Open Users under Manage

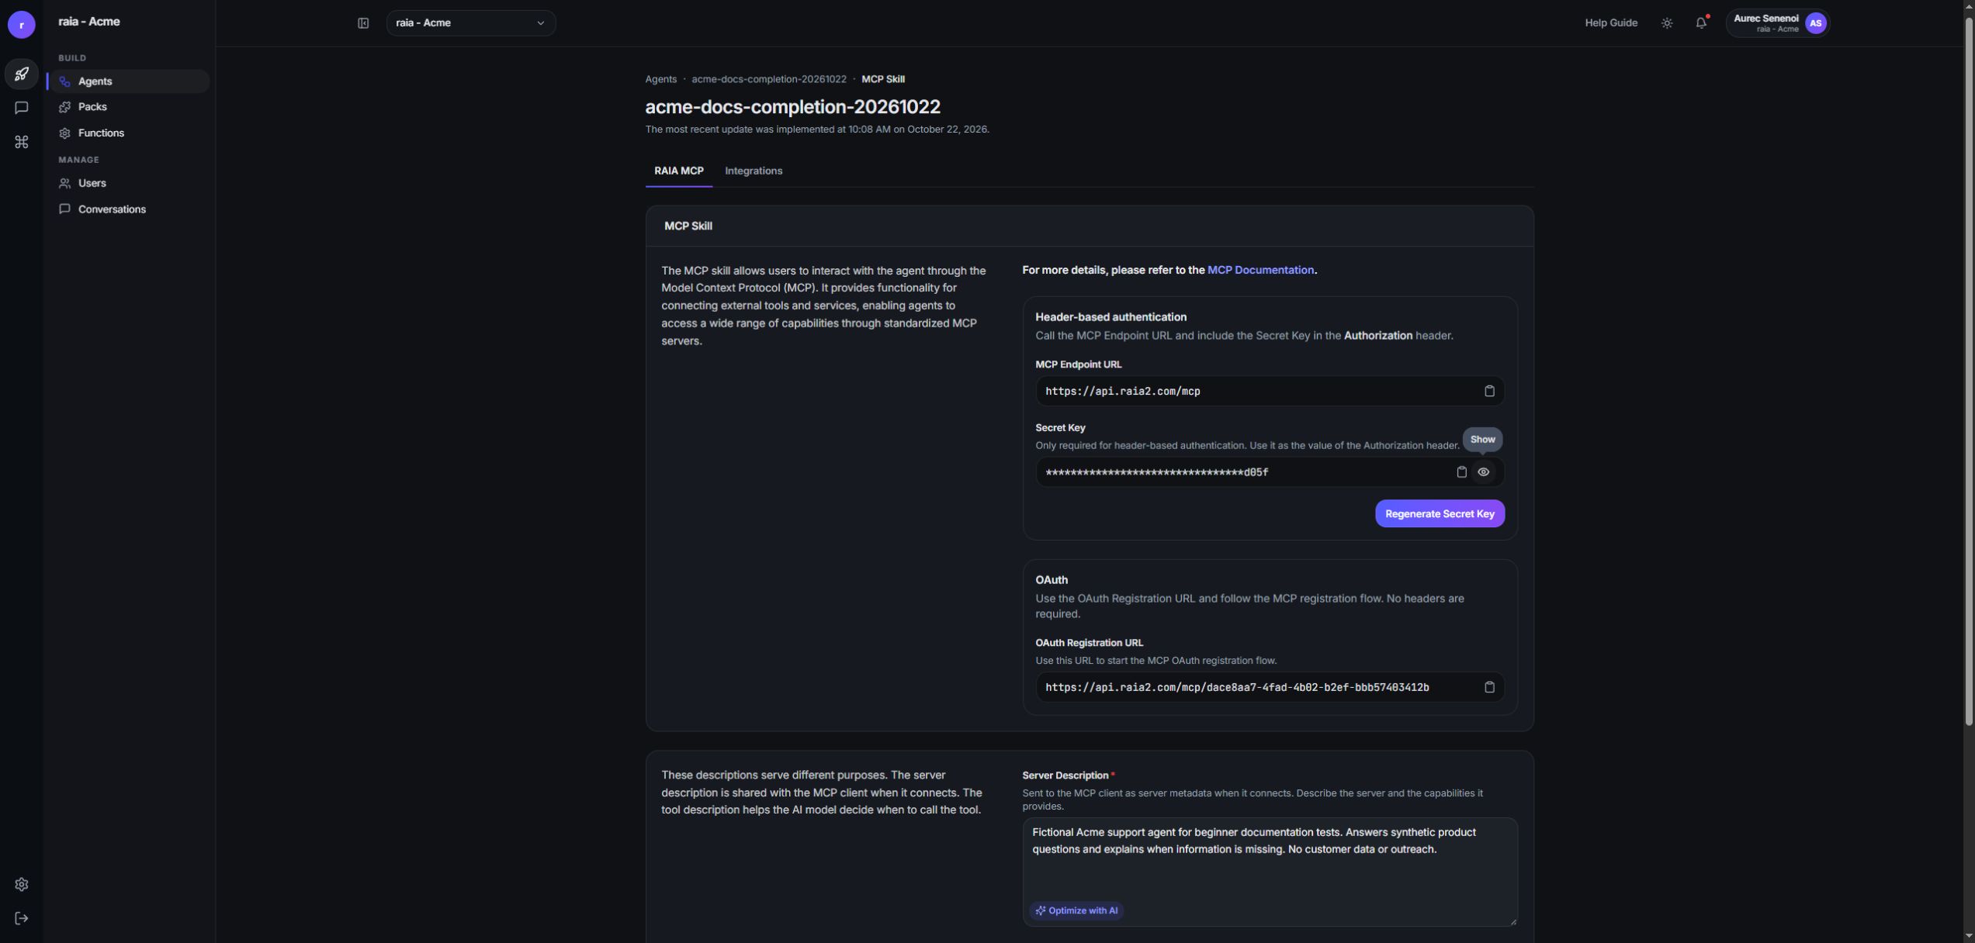click(128, 184)
